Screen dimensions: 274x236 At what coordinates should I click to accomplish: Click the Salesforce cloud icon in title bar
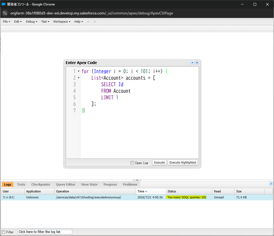point(4,4)
